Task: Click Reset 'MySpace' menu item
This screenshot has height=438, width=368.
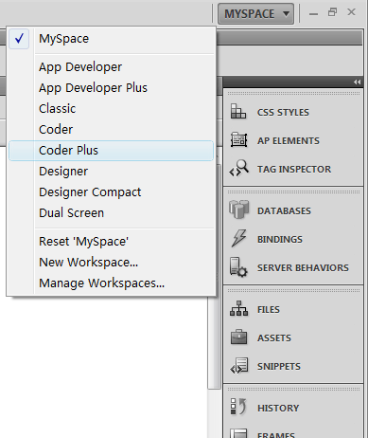Action: pyautogui.click(x=111, y=242)
